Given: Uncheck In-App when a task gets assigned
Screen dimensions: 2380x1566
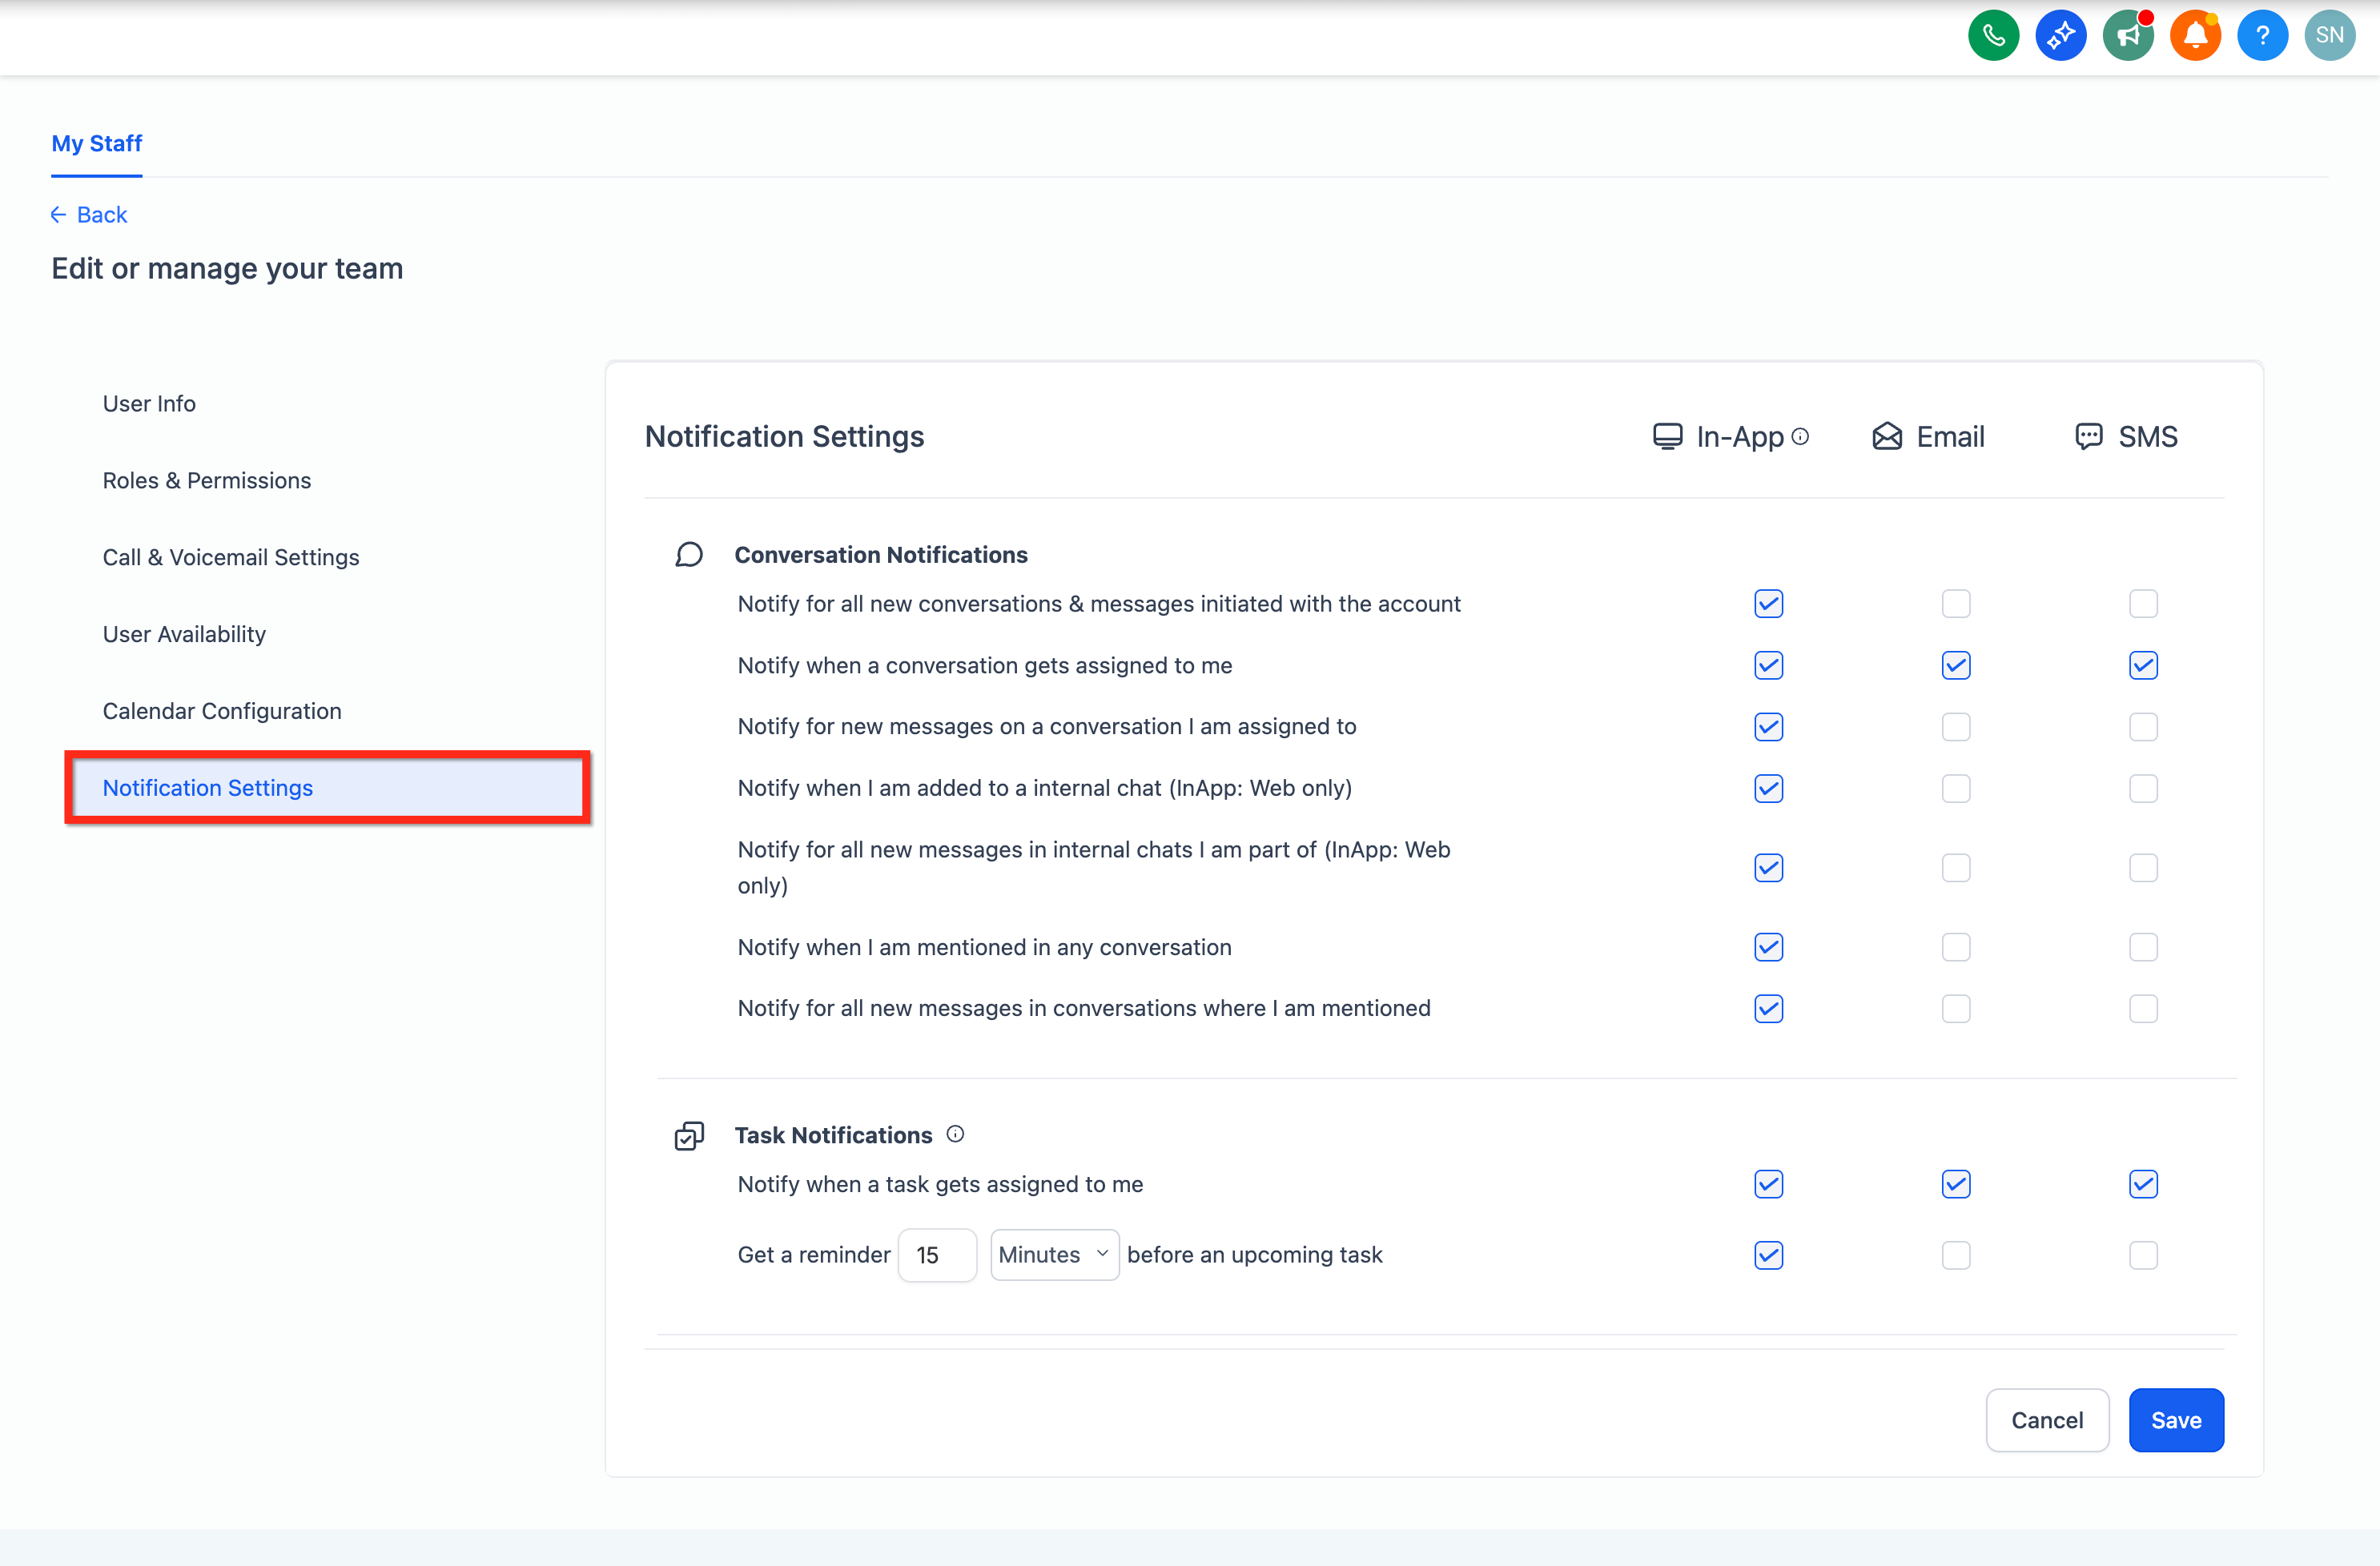Looking at the screenshot, I should tap(1768, 1185).
